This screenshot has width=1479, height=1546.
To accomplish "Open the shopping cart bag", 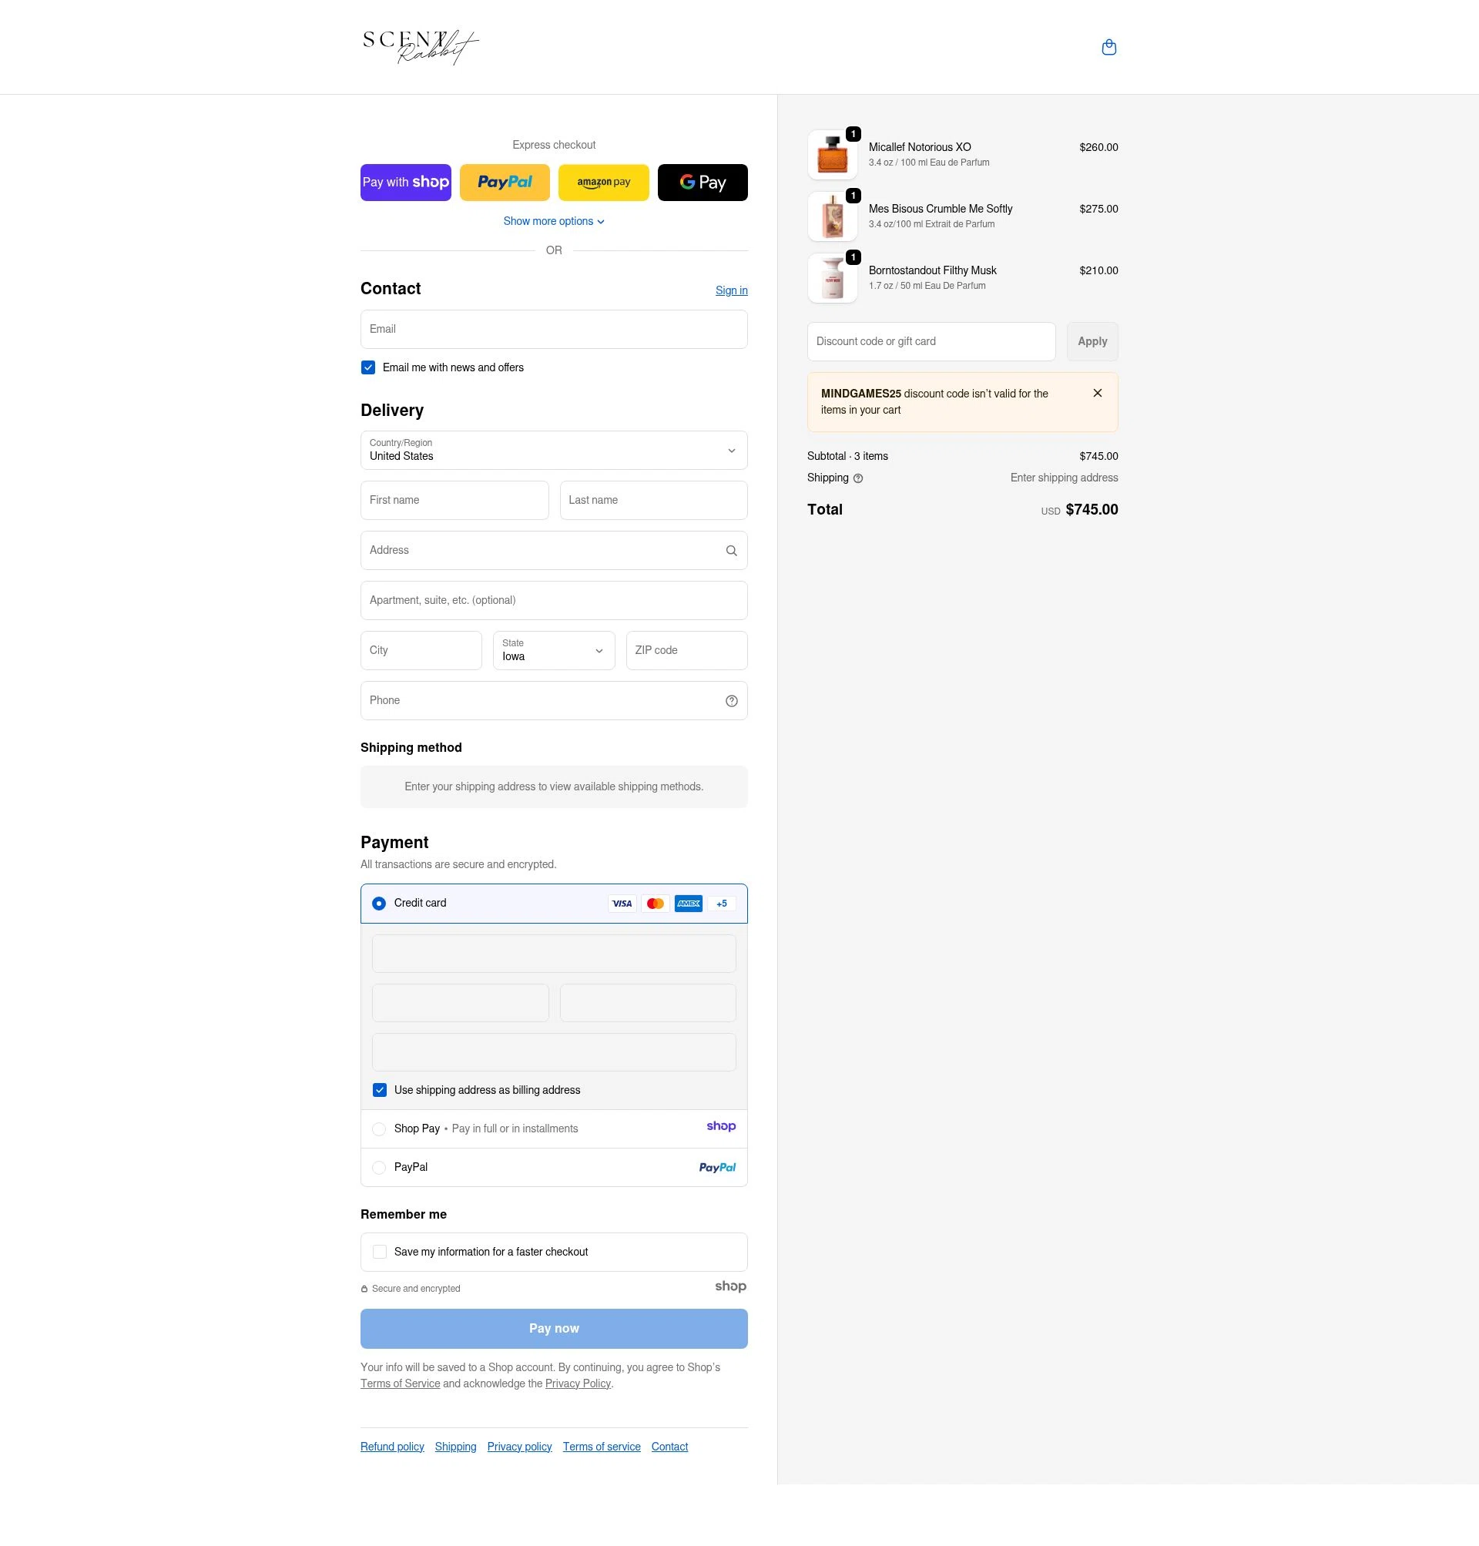I will pyautogui.click(x=1109, y=47).
